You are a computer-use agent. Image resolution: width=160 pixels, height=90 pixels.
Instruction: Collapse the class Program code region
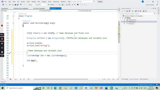coord(13,16)
